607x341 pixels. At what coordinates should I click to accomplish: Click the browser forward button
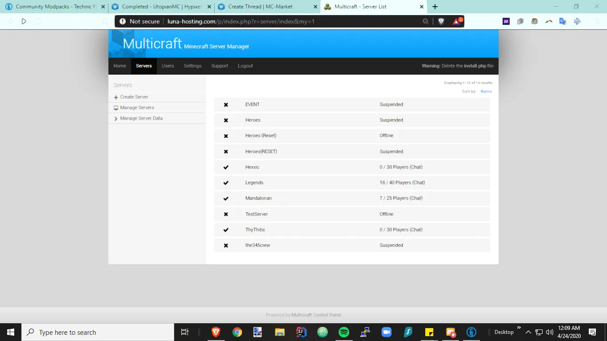click(x=24, y=21)
